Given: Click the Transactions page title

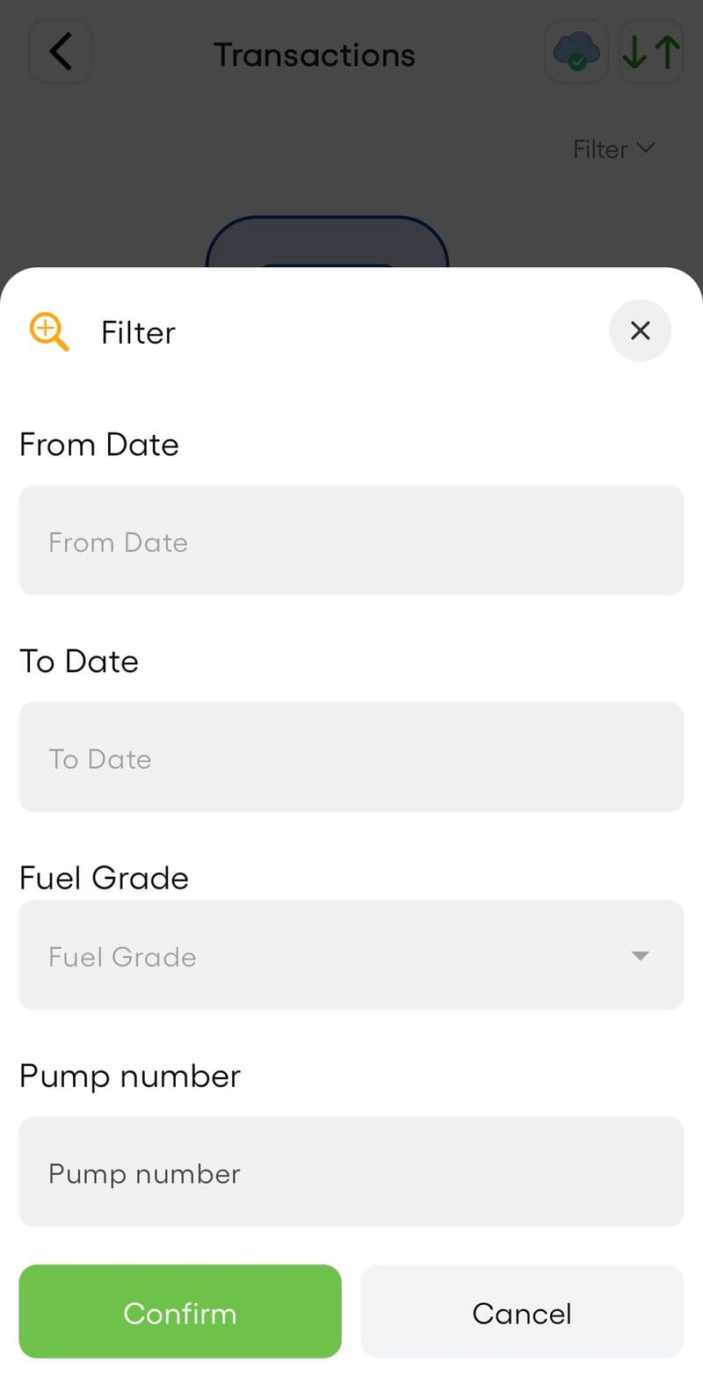Looking at the screenshot, I should [x=315, y=54].
